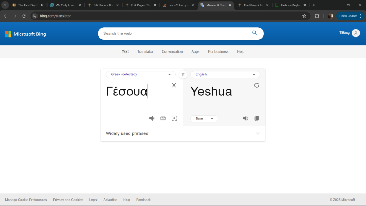Open Privacy and Cookies footer link
Image resolution: width=366 pixels, height=206 pixels.
68,200
